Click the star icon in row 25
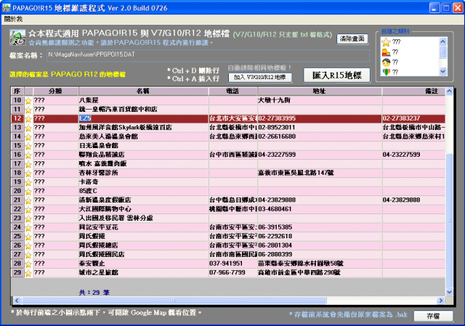Screen dimensions: 465x326 pyautogui.click(x=28, y=237)
